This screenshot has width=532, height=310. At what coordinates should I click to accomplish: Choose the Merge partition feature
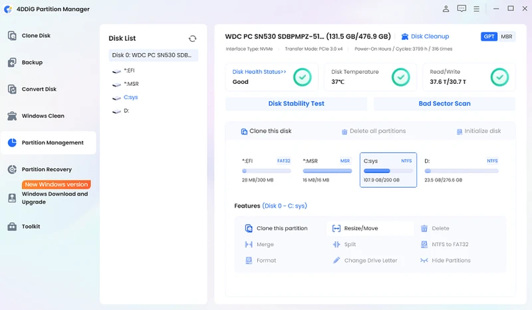[x=259, y=244]
